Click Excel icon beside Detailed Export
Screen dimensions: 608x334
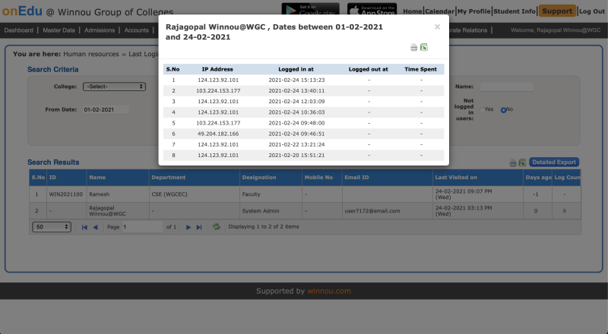[x=523, y=162]
